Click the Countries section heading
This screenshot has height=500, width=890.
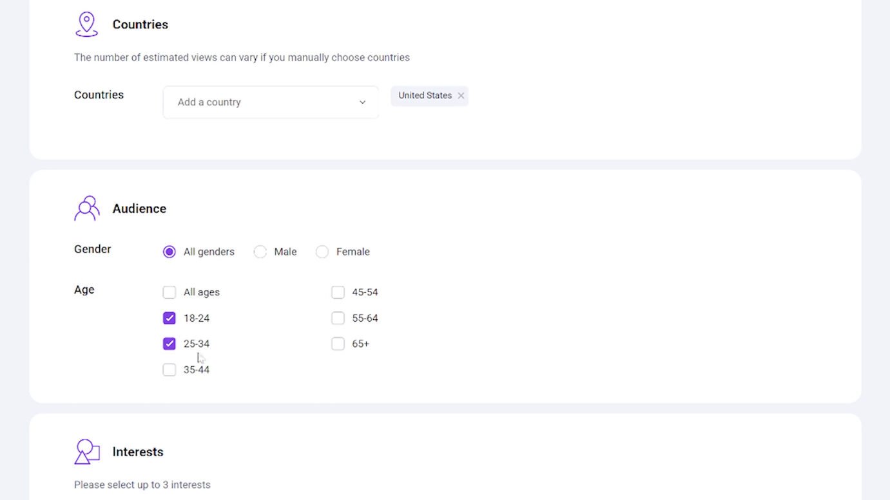pos(140,24)
